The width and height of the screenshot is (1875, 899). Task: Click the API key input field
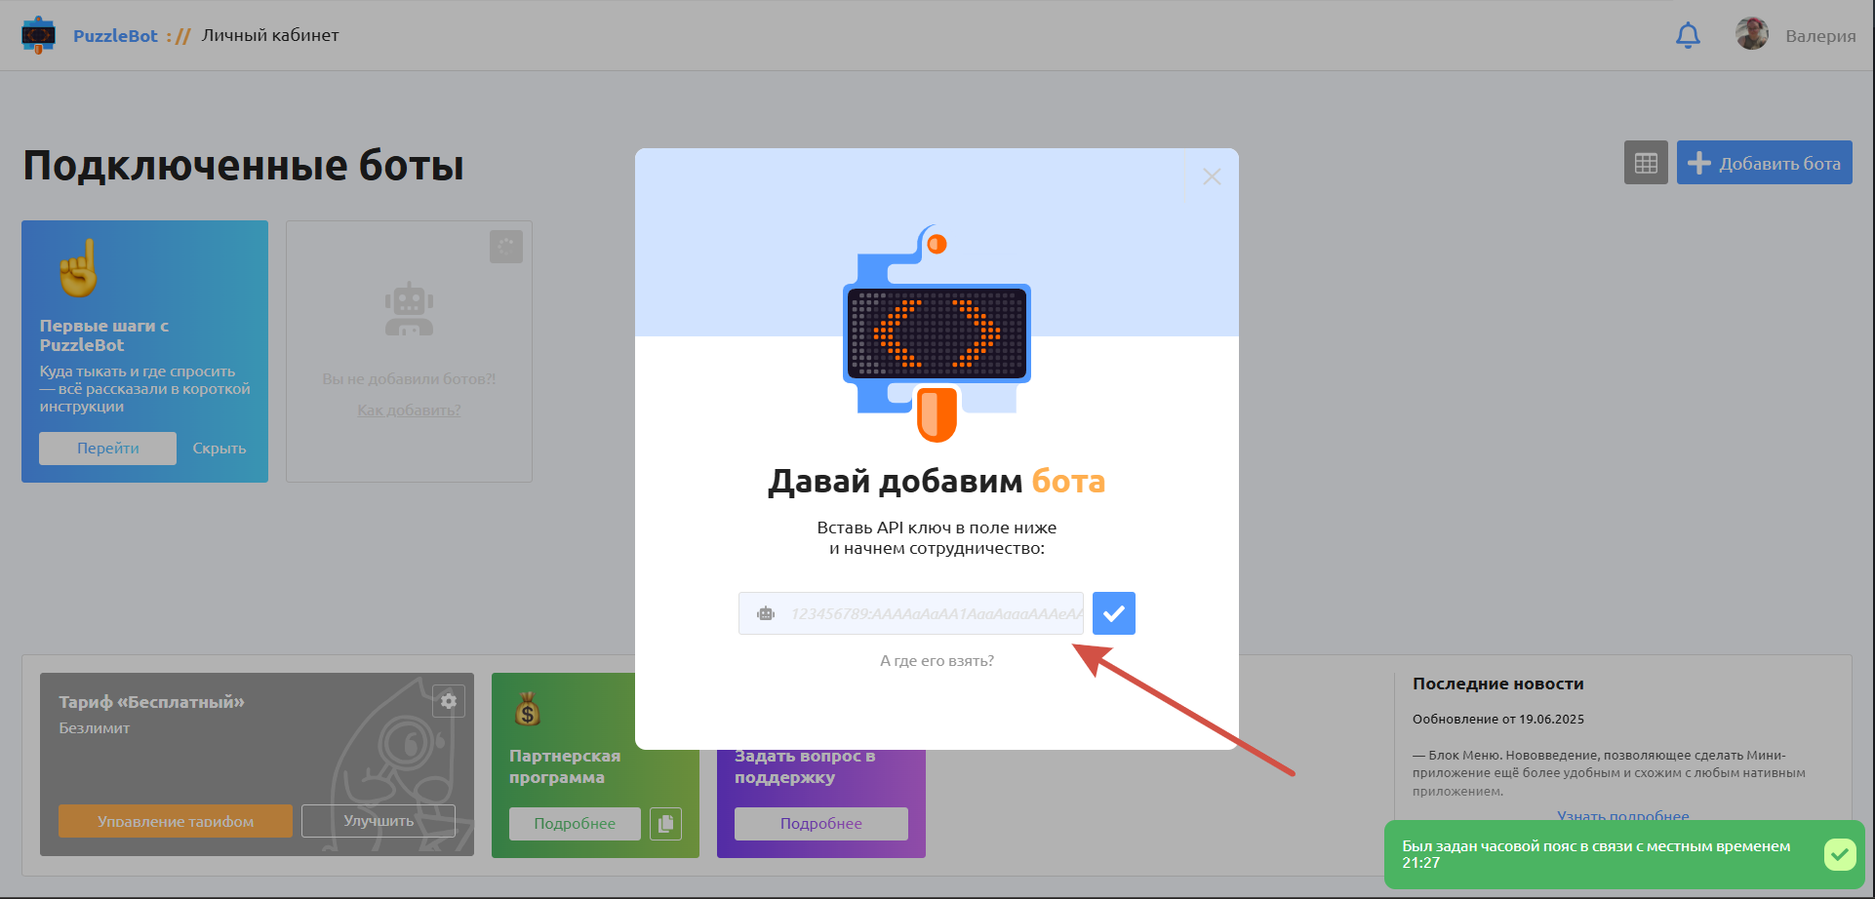(x=932, y=613)
